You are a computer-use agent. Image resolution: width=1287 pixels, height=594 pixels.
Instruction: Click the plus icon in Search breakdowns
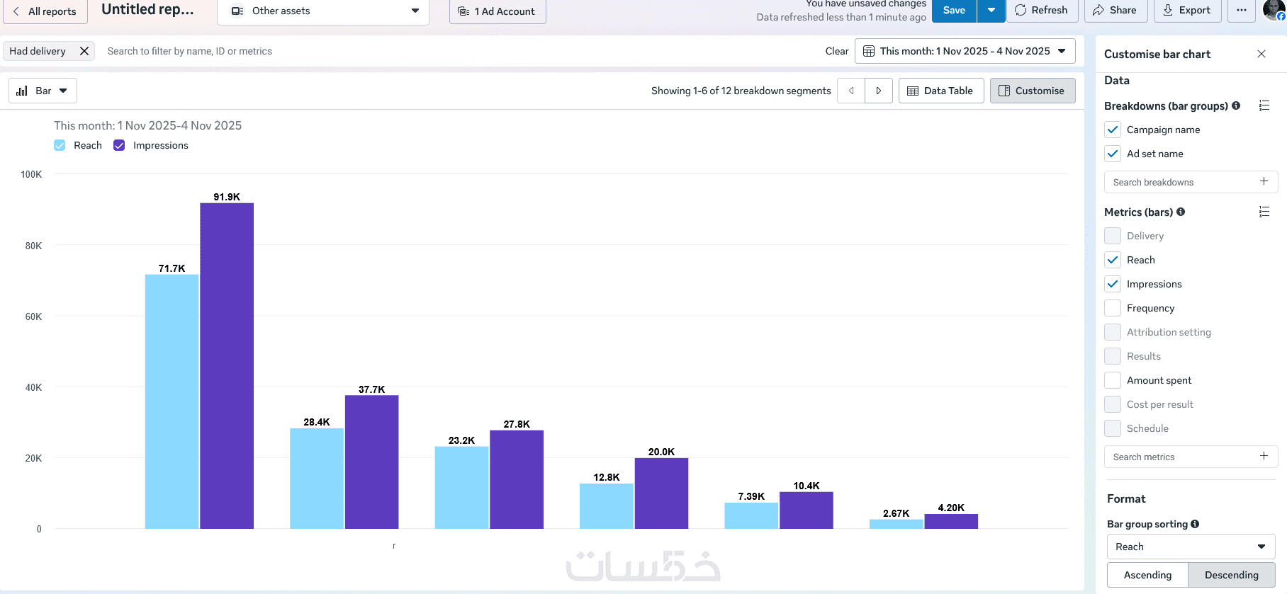tap(1264, 181)
